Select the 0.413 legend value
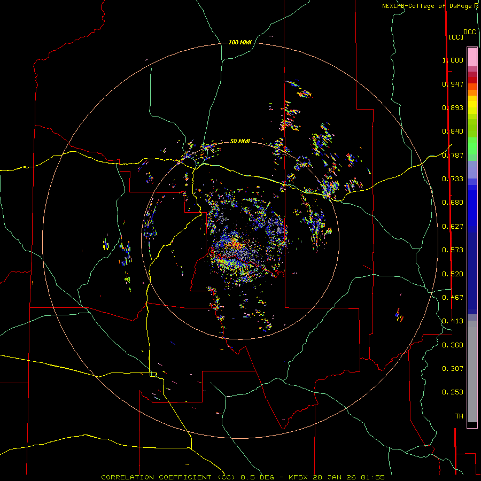Screen dimensions: 481x481 (x=453, y=321)
